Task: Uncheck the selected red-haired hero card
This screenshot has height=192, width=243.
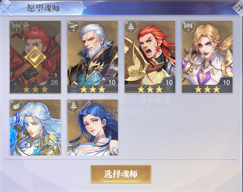Action: [x=35, y=57]
